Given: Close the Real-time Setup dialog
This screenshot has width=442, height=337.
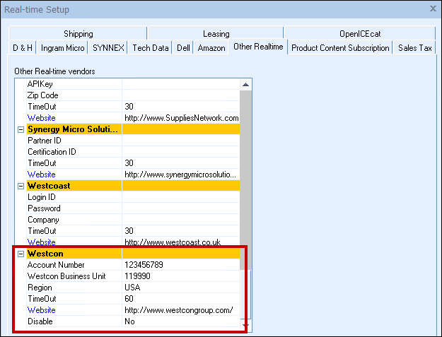Looking at the screenshot, I should [433, 9].
